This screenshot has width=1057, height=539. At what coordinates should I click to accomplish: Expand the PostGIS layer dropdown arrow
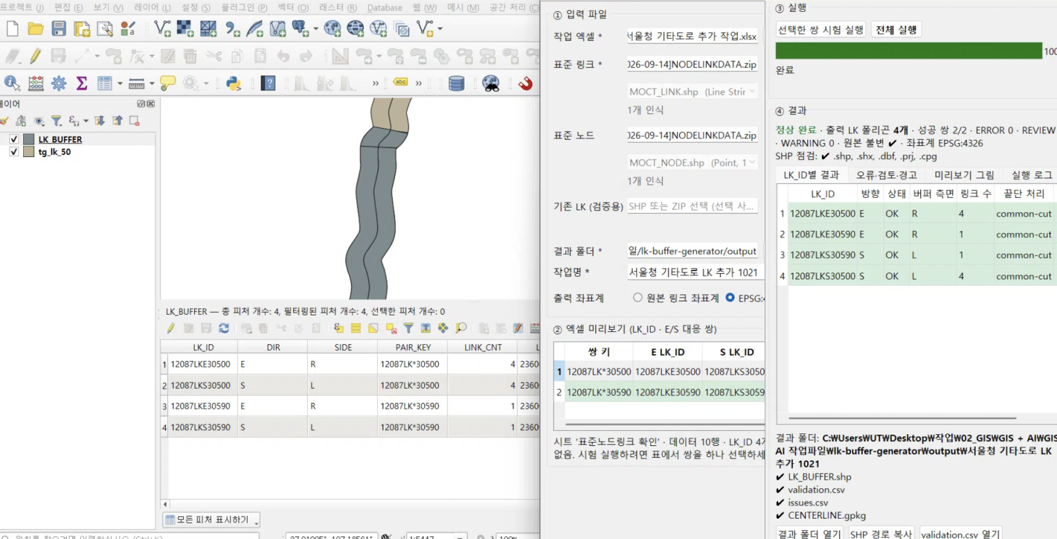point(315,29)
